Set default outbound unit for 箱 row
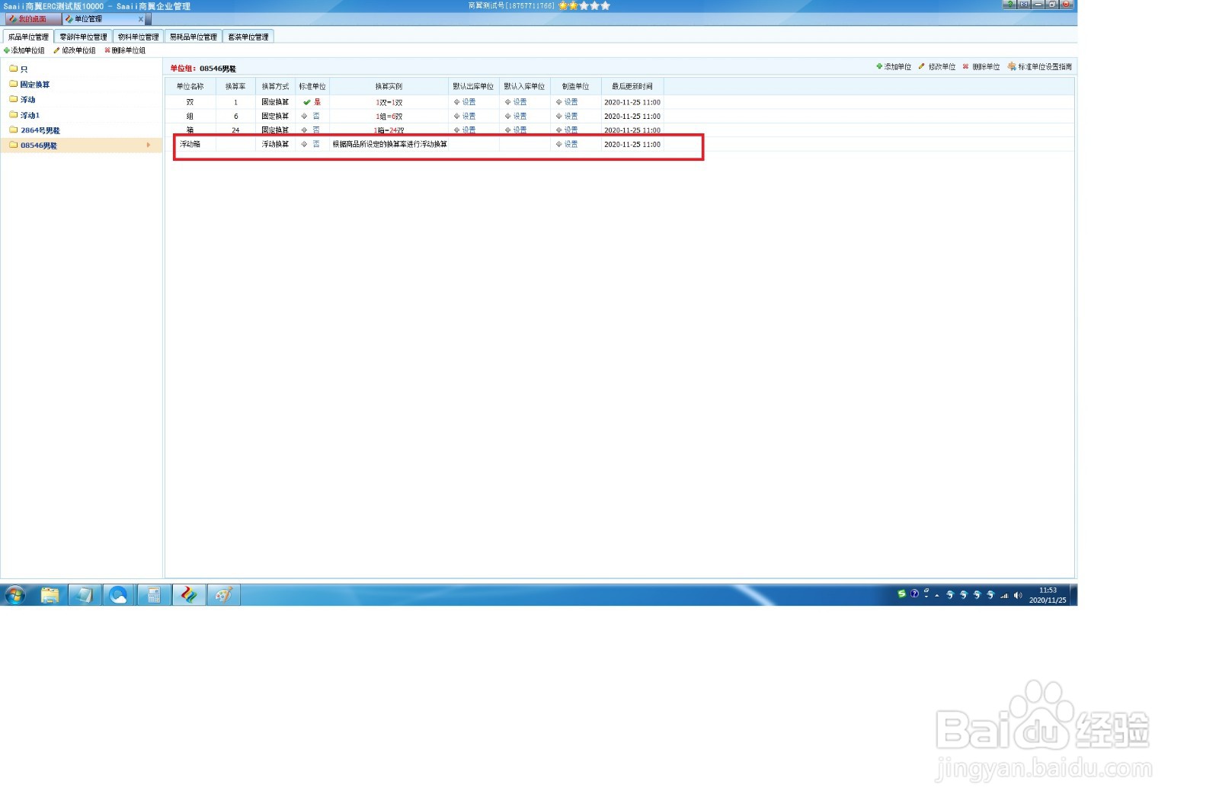 [465, 130]
